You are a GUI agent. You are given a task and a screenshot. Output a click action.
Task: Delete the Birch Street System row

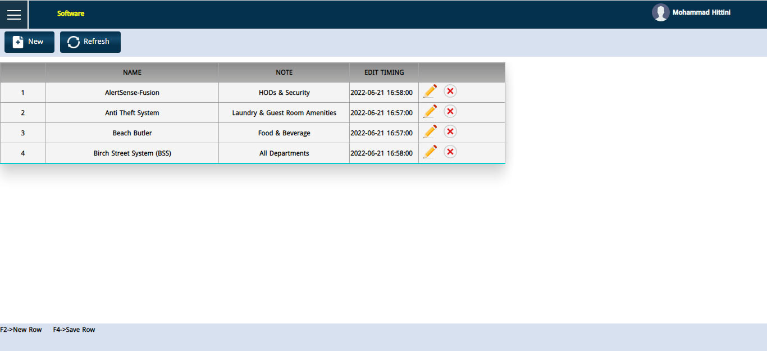click(x=450, y=152)
